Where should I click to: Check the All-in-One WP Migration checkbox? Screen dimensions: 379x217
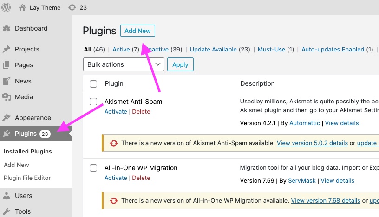(x=93, y=168)
